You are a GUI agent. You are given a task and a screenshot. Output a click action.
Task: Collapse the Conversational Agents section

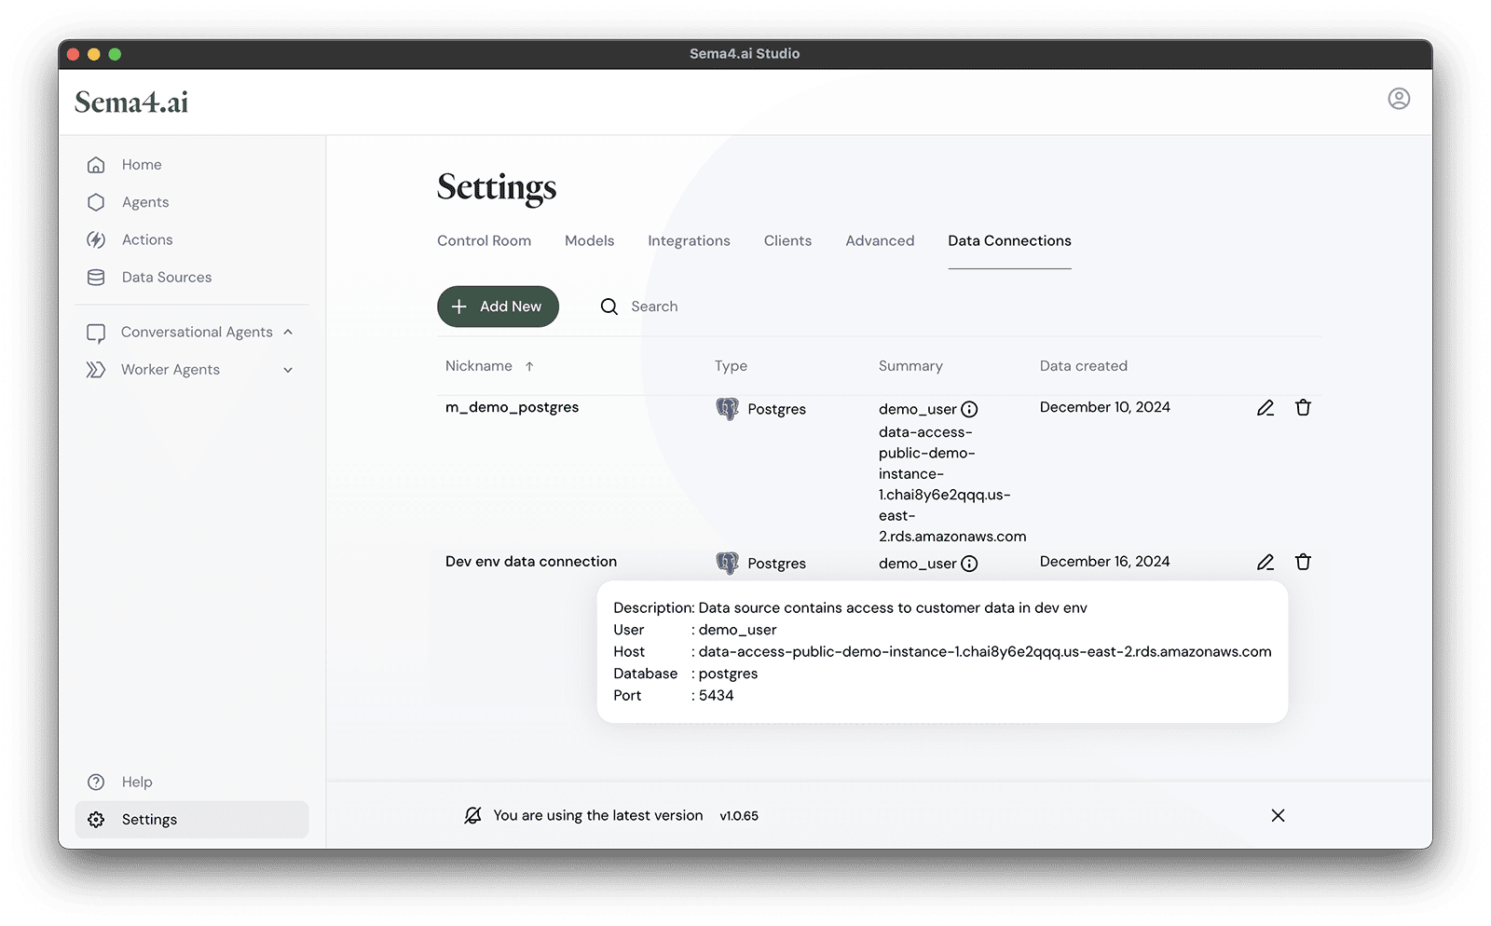(289, 332)
